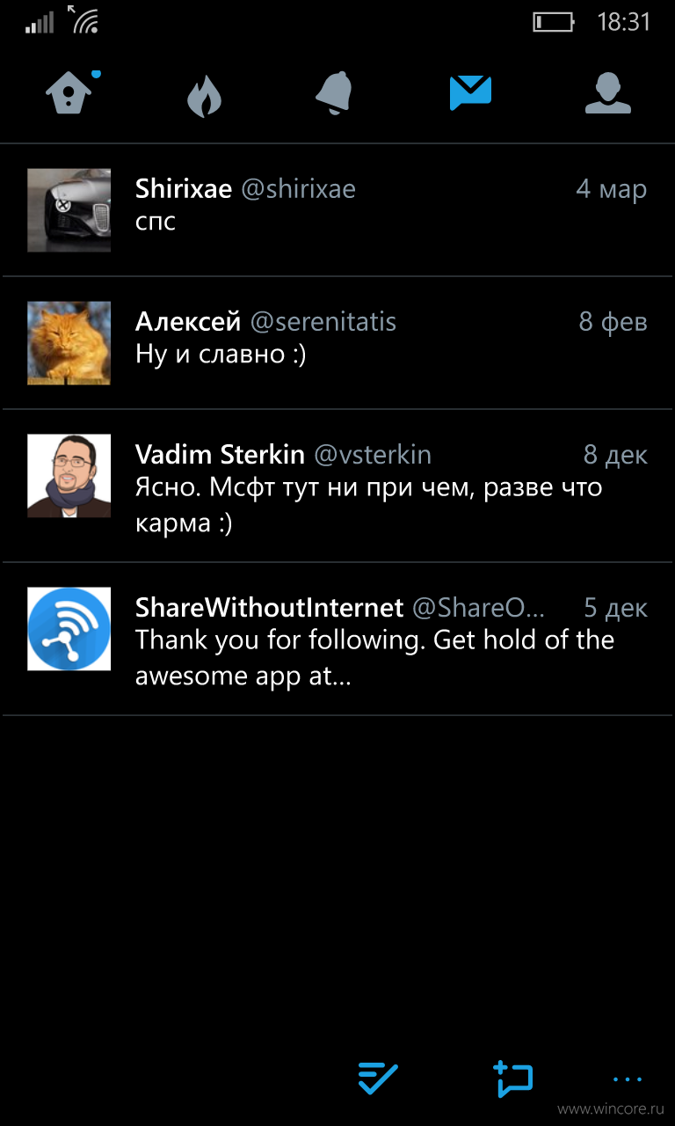The height and width of the screenshot is (1126, 675).
Task: Click the @shirixae username link
Action: [298, 189]
